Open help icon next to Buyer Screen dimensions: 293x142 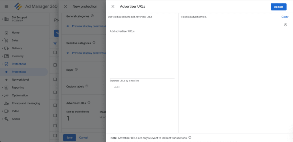coord(76,69)
